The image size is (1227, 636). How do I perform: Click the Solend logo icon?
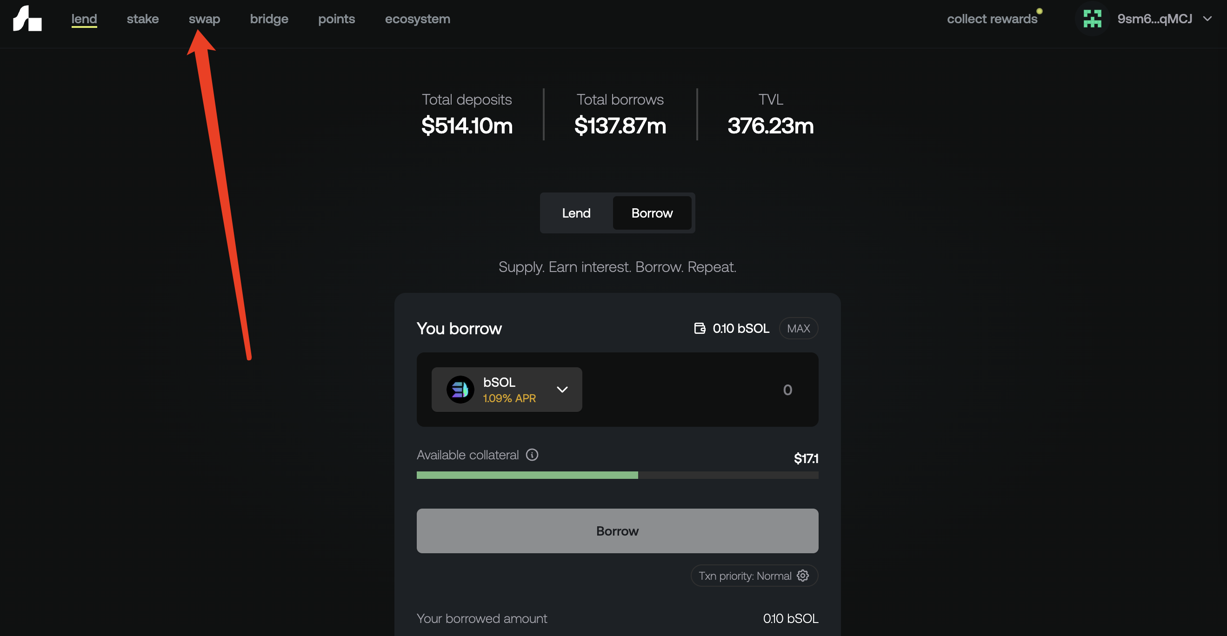point(27,19)
